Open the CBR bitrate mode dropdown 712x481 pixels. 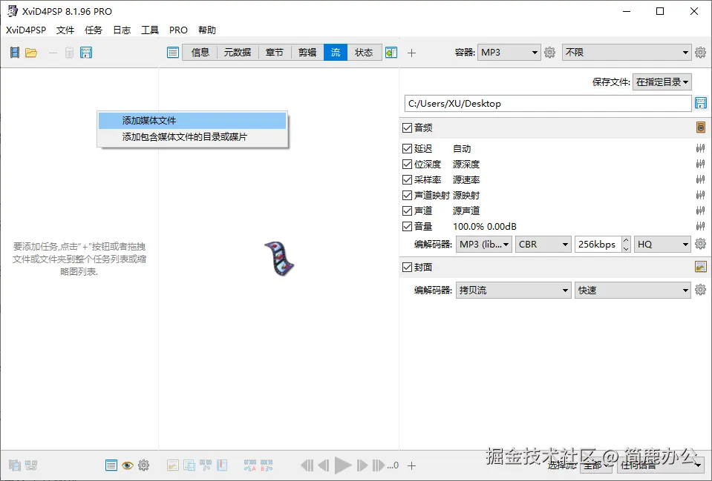(x=543, y=244)
